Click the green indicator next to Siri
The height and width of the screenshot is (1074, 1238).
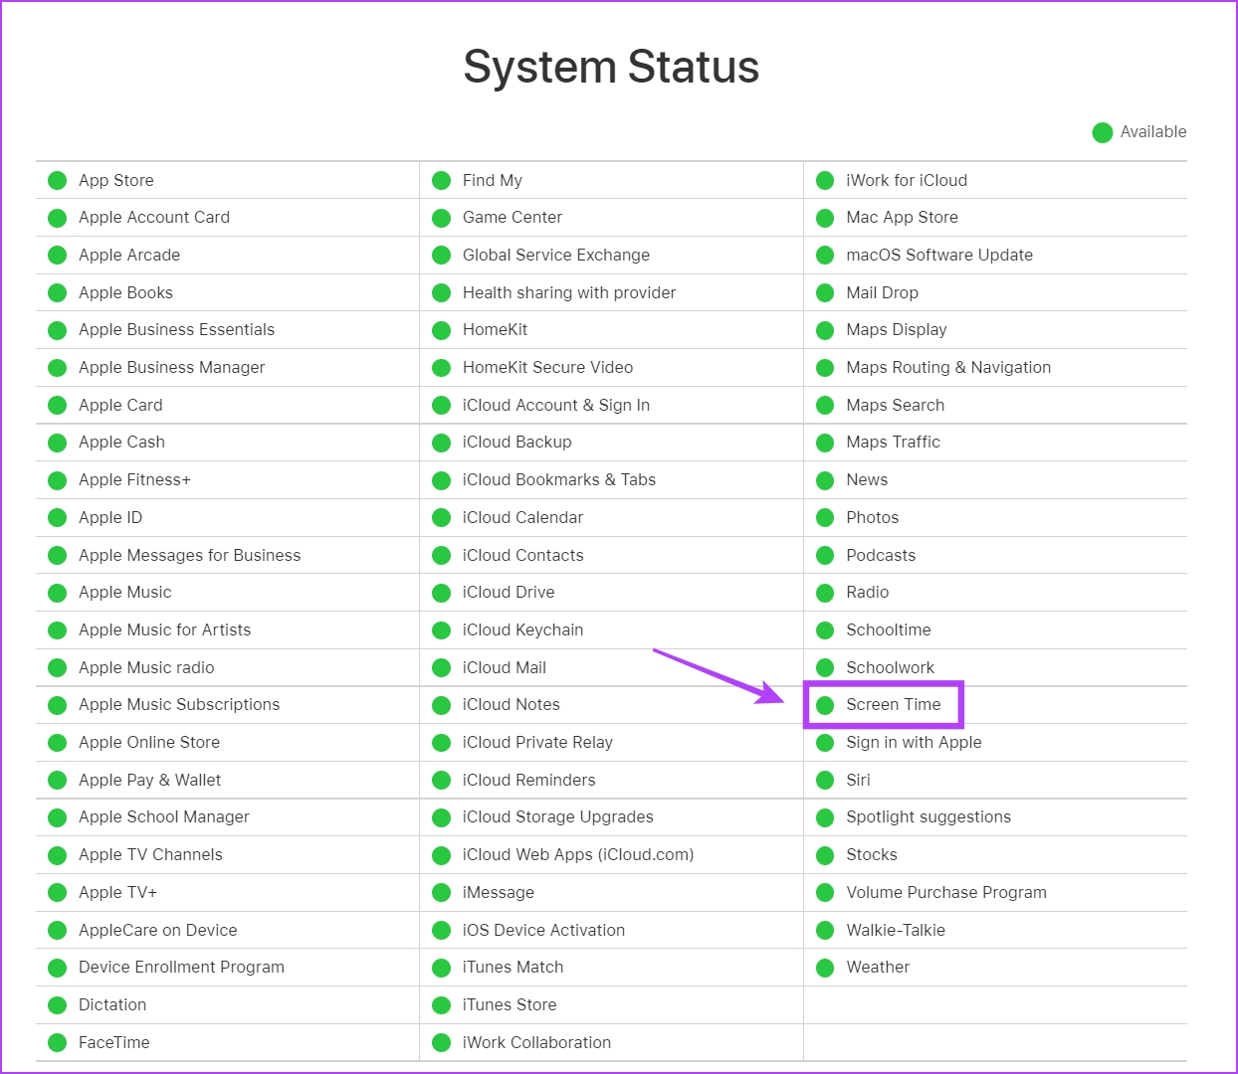pos(825,781)
